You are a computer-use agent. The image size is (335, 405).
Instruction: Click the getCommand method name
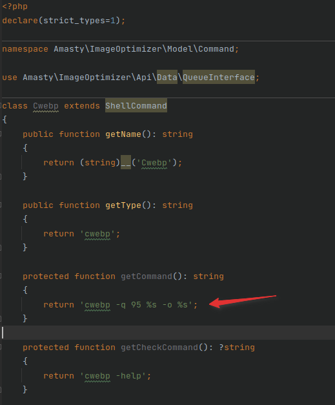147,276
